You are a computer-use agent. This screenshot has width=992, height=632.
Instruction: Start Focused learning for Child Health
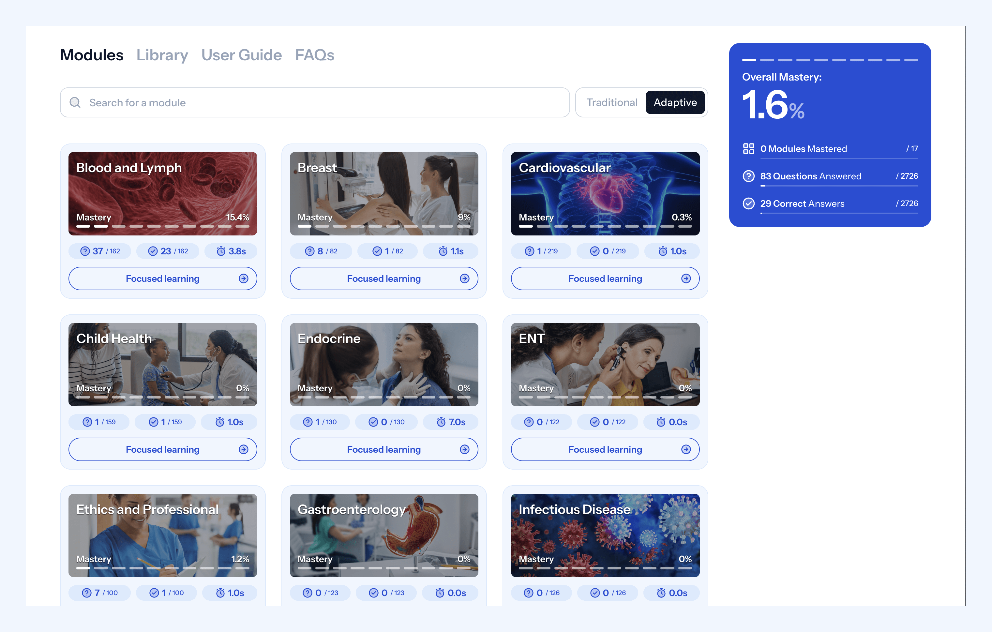coord(163,449)
